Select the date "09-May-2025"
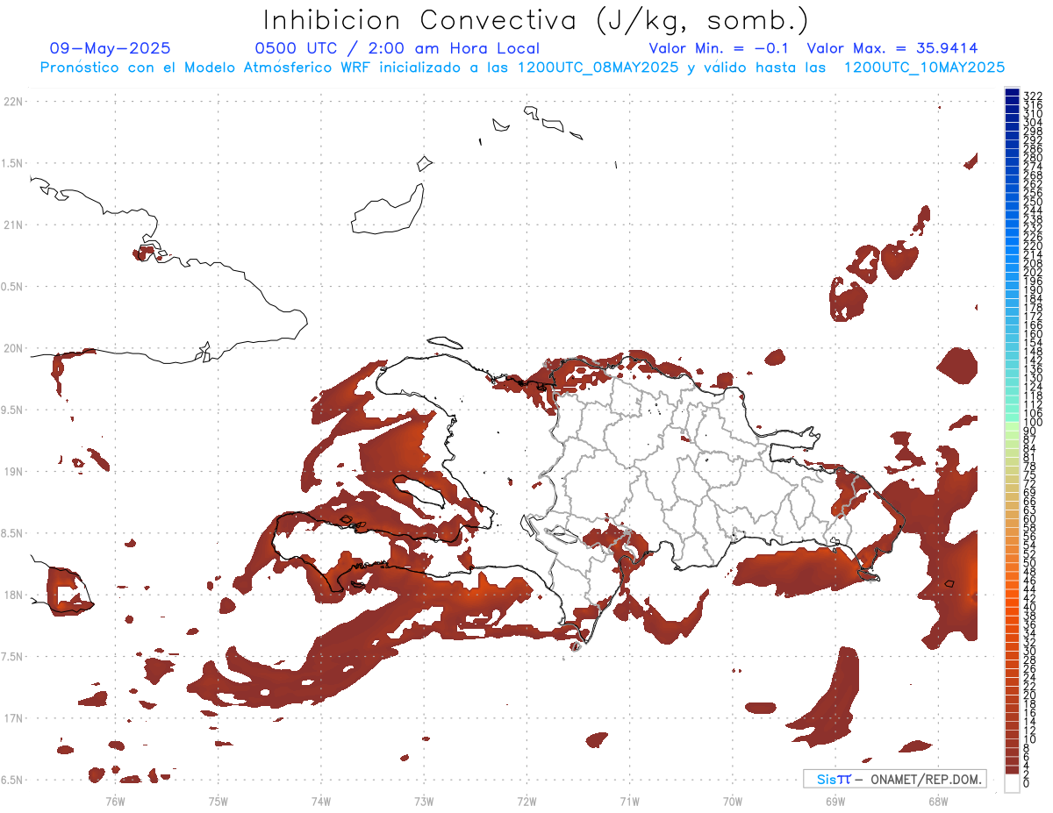The height and width of the screenshot is (813, 1053). point(111,49)
